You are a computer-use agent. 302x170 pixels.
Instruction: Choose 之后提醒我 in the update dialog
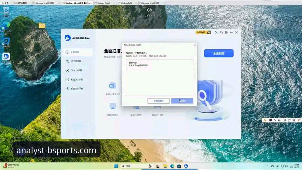tap(159, 101)
